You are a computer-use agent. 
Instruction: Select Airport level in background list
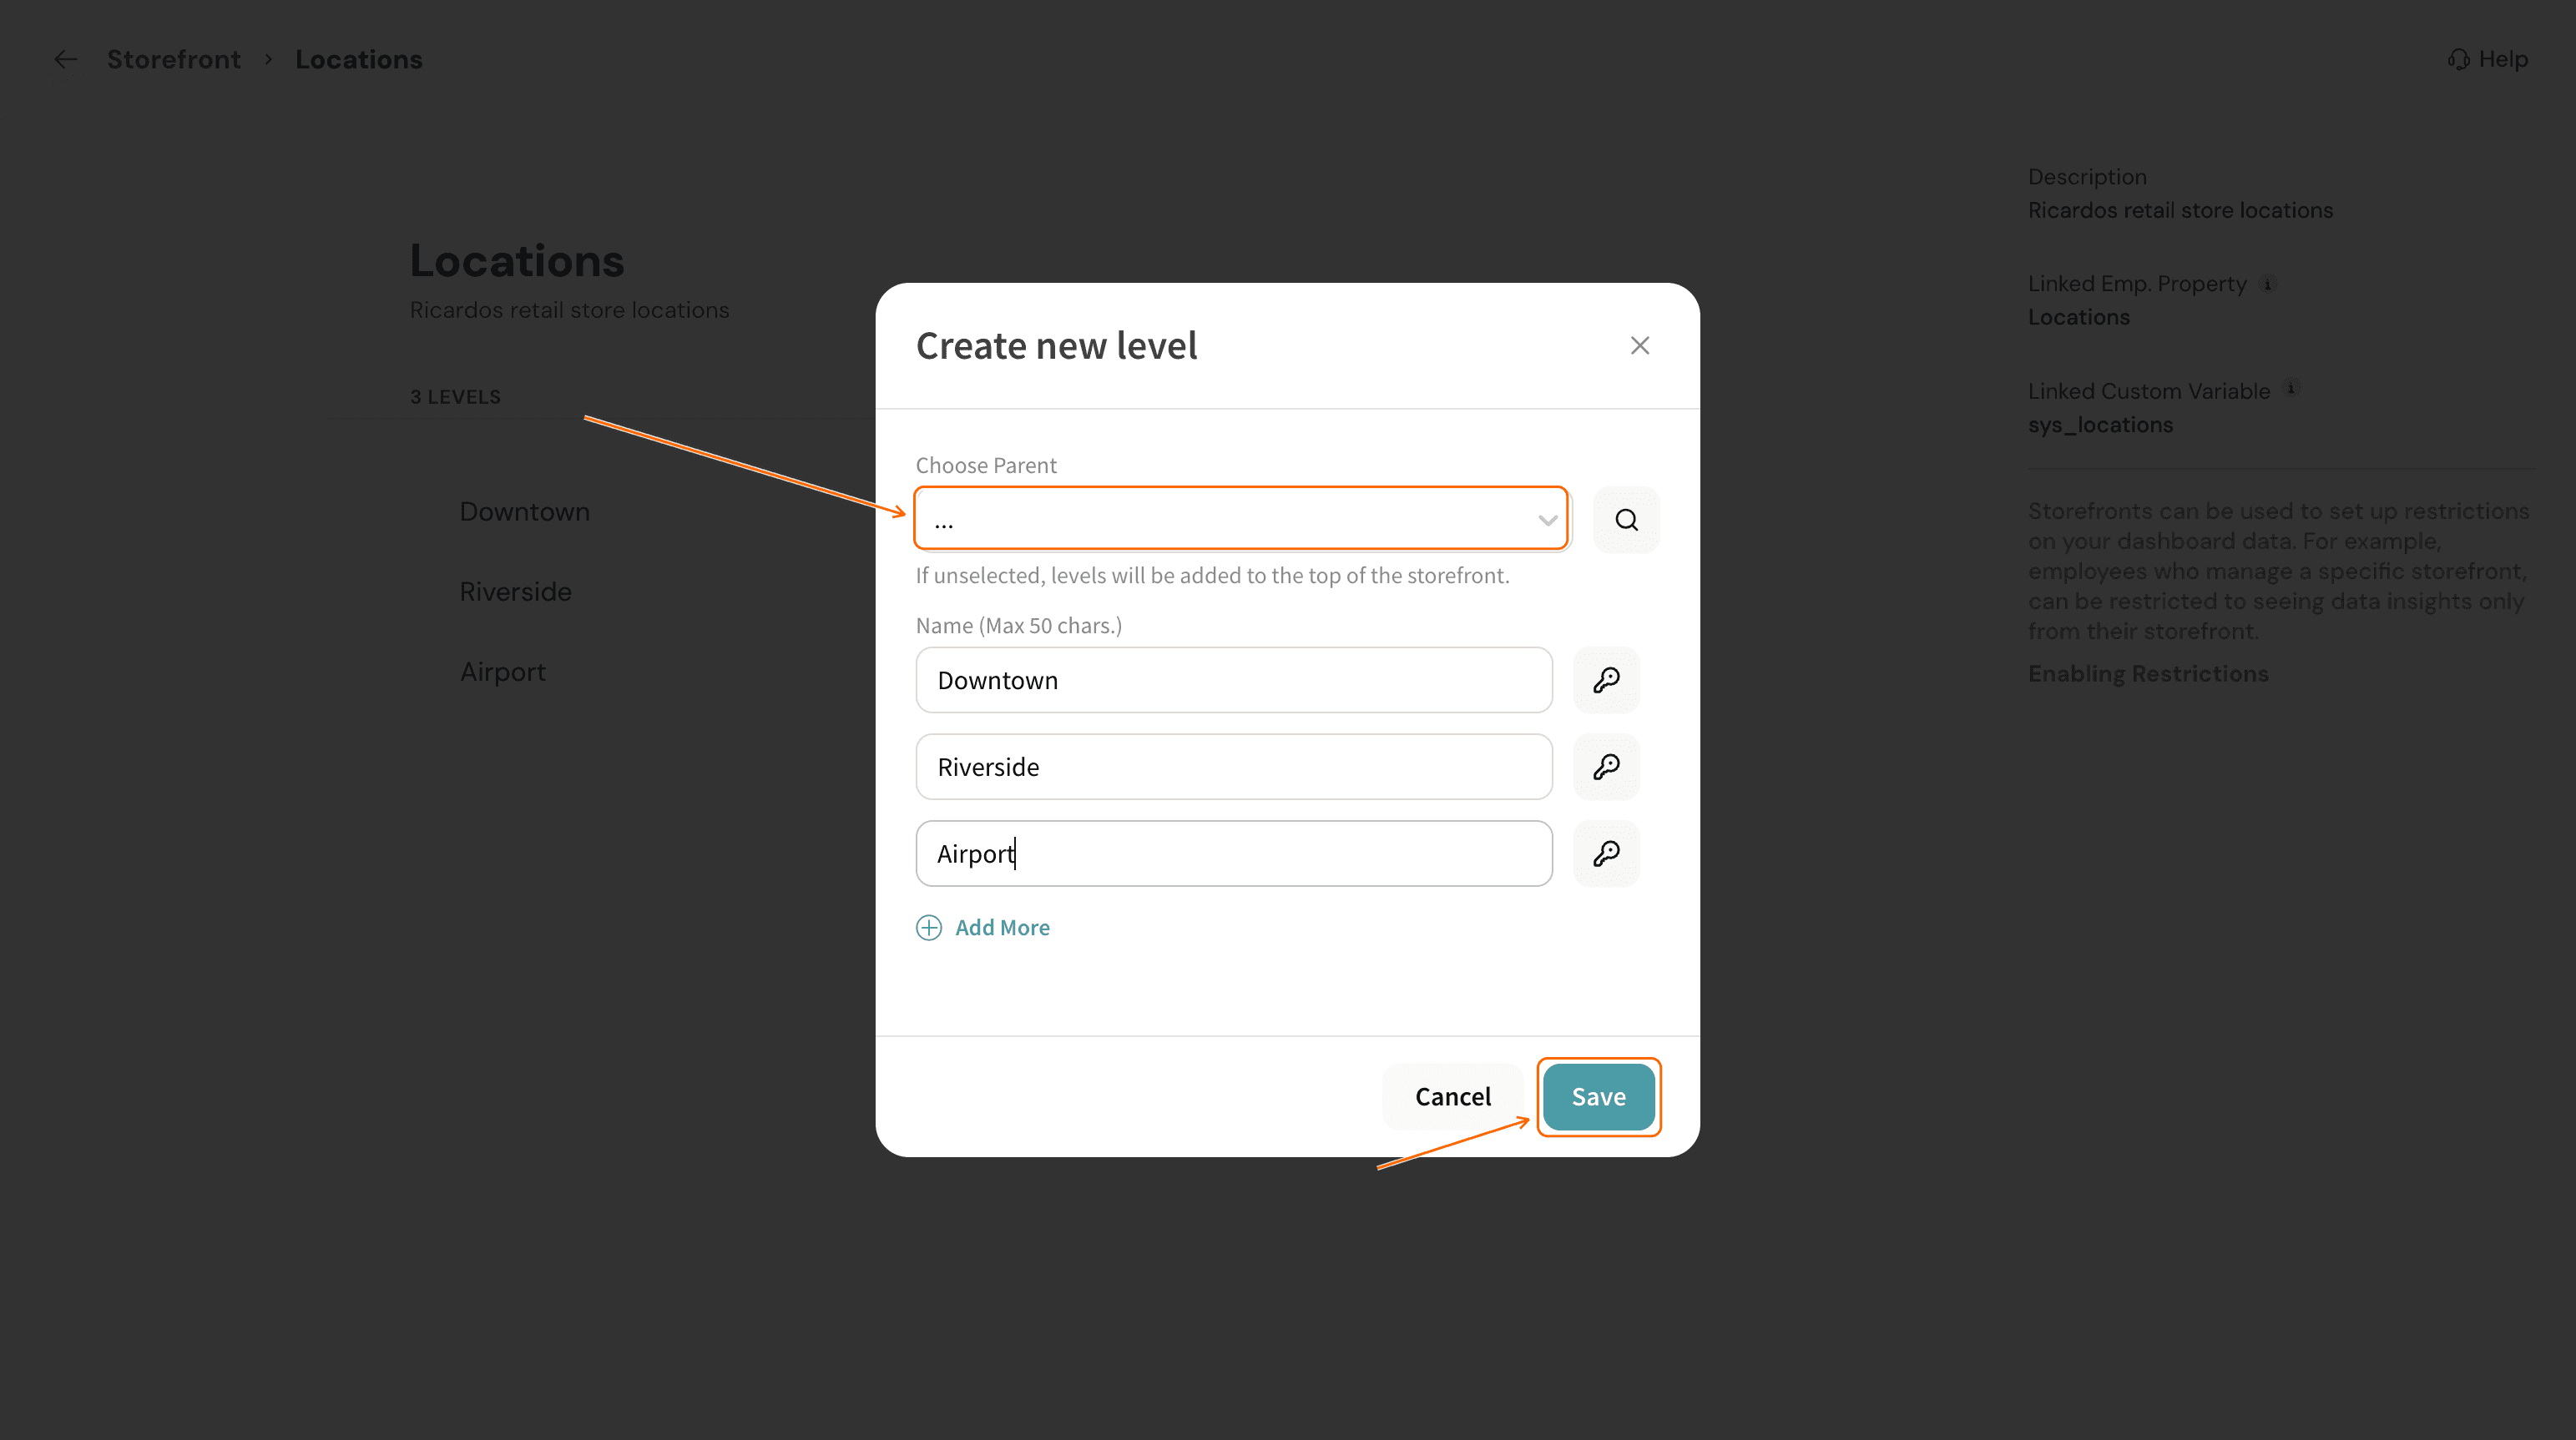(x=503, y=672)
